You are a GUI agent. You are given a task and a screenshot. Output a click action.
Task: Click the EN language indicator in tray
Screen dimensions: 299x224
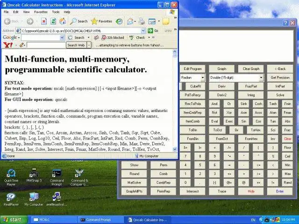253,220
